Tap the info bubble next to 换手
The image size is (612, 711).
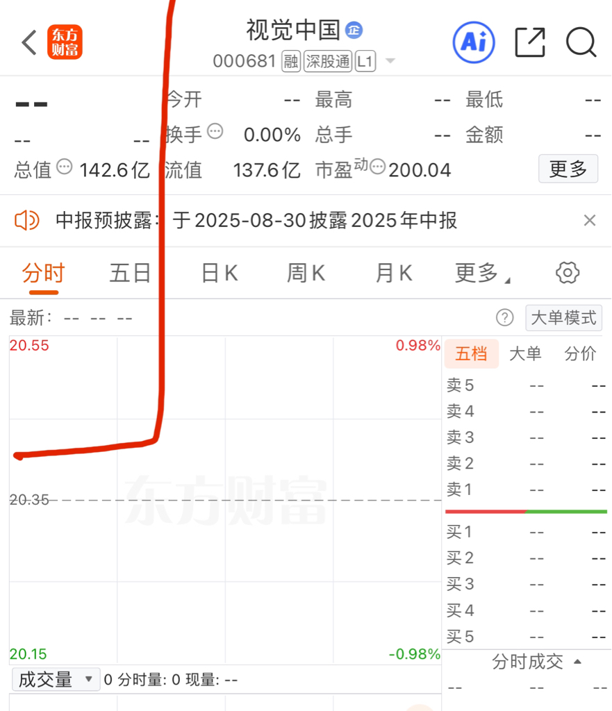pos(215,131)
